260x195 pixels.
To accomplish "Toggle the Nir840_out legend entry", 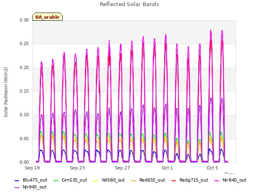I will coord(230,180).
